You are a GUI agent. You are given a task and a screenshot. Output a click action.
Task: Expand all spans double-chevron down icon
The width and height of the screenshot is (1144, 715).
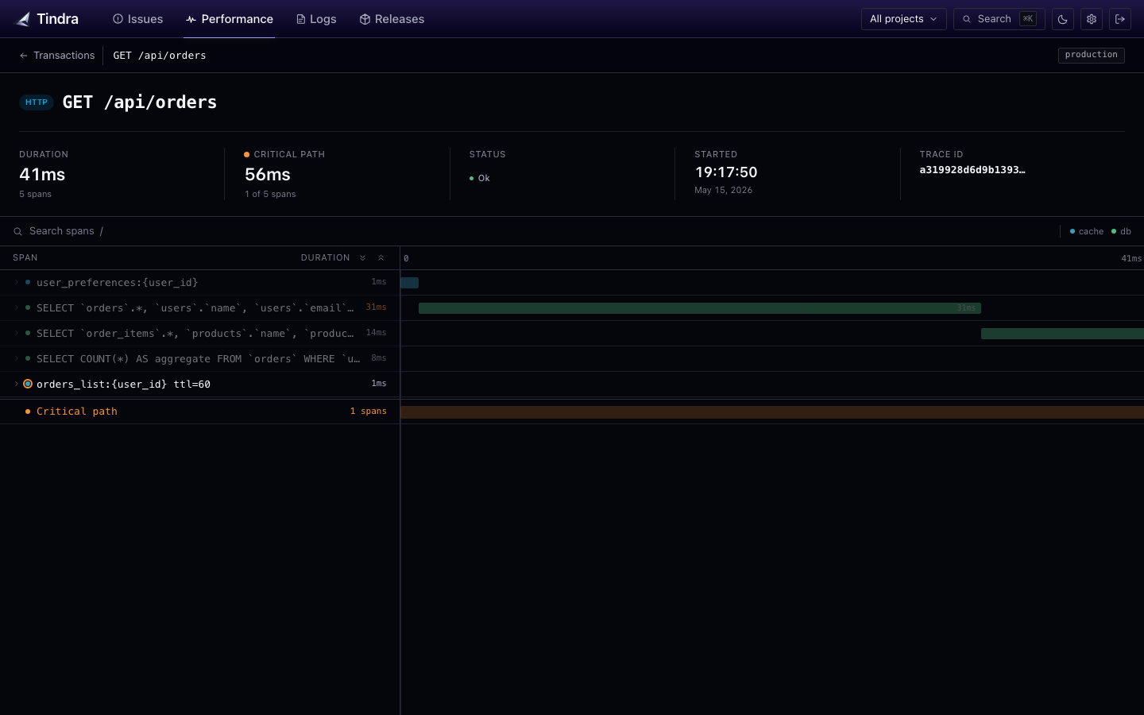point(363,258)
